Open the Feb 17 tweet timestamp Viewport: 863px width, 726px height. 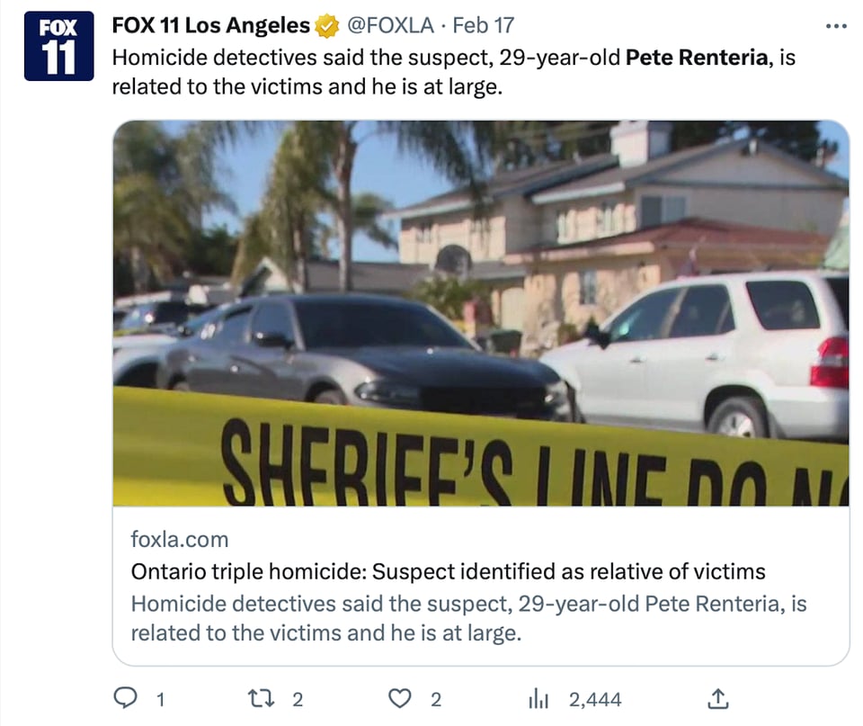click(x=484, y=25)
